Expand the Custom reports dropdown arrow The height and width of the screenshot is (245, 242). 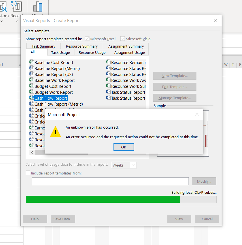(x=1, y=21)
